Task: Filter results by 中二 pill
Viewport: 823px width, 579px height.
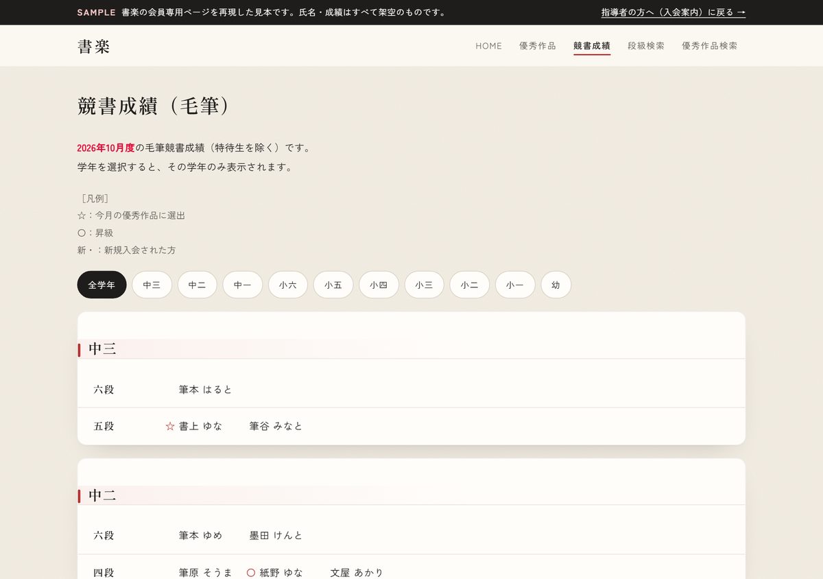Action: click(x=198, y=285)
